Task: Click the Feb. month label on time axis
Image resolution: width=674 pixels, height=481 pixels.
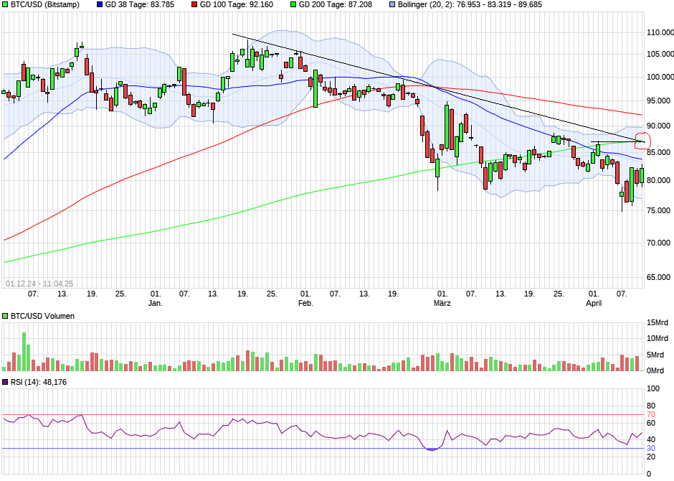Action: (x=305, y=303)
